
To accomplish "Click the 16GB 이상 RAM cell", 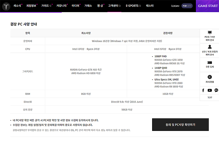I will click(168, 94).
